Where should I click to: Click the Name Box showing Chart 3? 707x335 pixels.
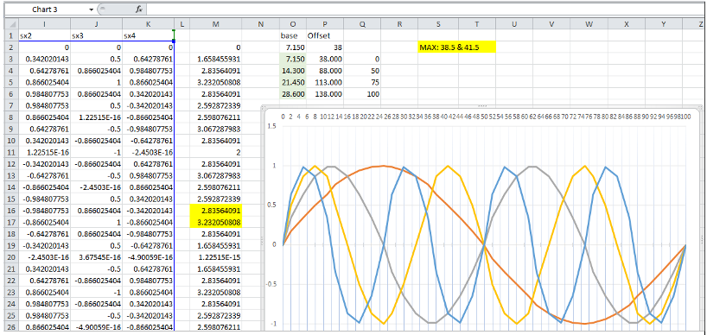coord(46,9)
